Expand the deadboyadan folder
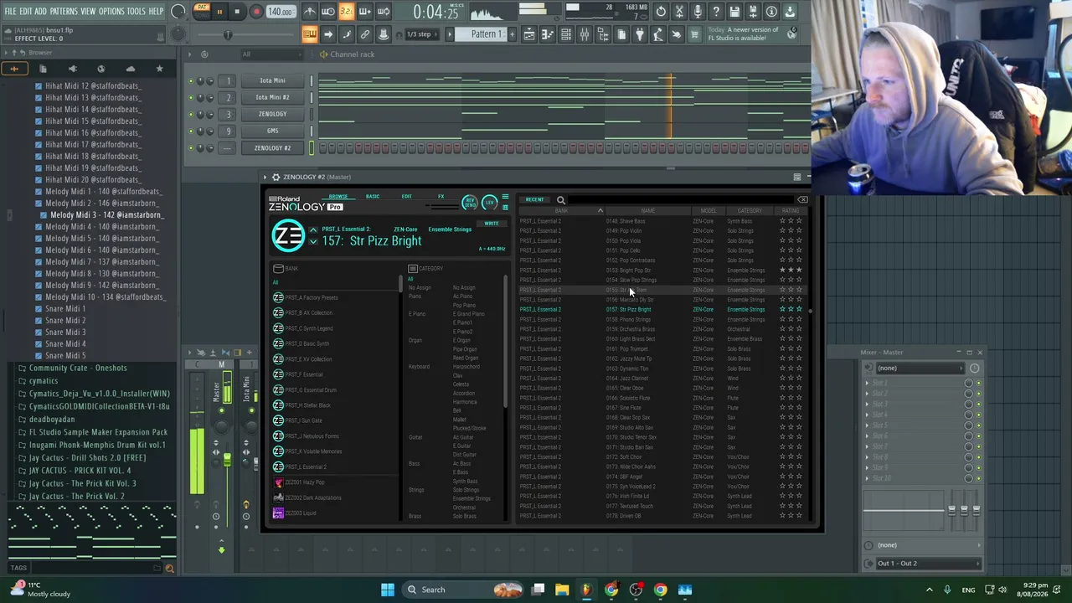 pyautogui.click(x=22, y=420)
